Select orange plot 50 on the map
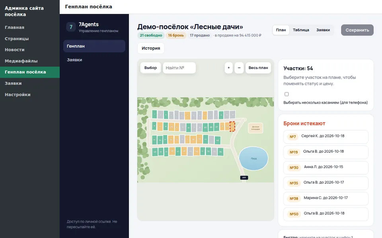The height and width of the screenshot is (238, 382). pyautogui.click(x=197, y=151)
